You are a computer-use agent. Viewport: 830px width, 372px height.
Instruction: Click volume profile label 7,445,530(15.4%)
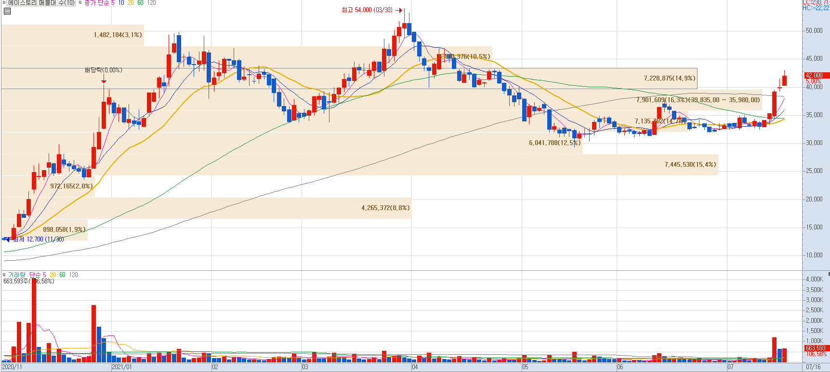(x=690, y=164)
